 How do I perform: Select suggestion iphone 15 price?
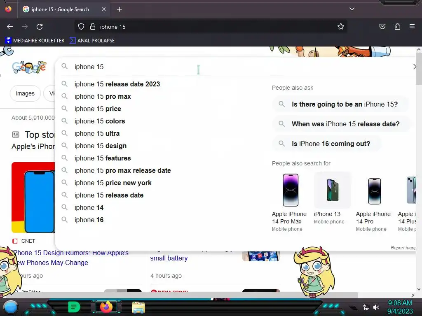[98, 109]
